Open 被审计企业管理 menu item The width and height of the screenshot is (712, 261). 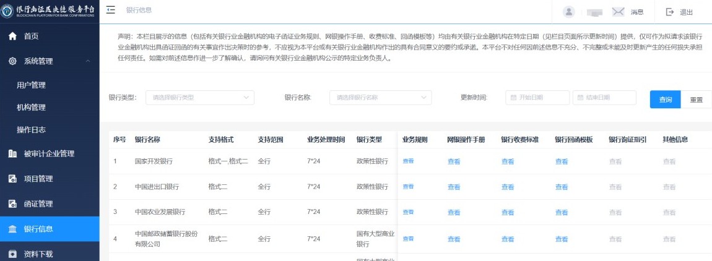pos(49,153)
